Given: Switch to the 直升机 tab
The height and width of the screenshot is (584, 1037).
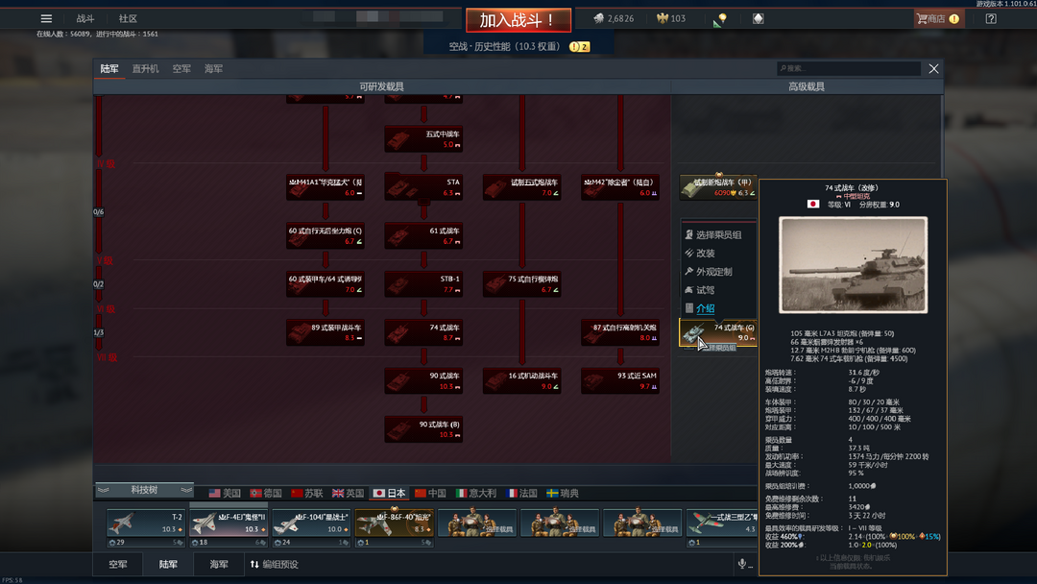Looking at the screenshot, I should coord(145,69).
